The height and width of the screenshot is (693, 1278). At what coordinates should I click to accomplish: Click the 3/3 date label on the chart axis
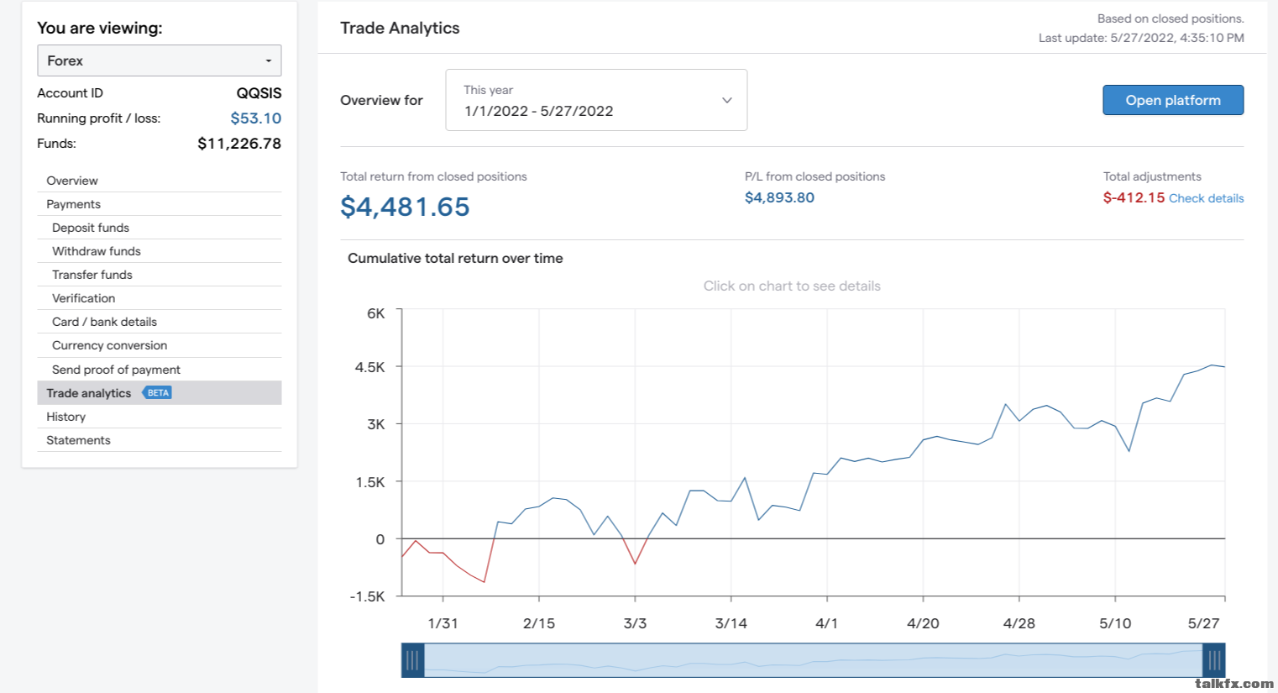pos(635,623)
